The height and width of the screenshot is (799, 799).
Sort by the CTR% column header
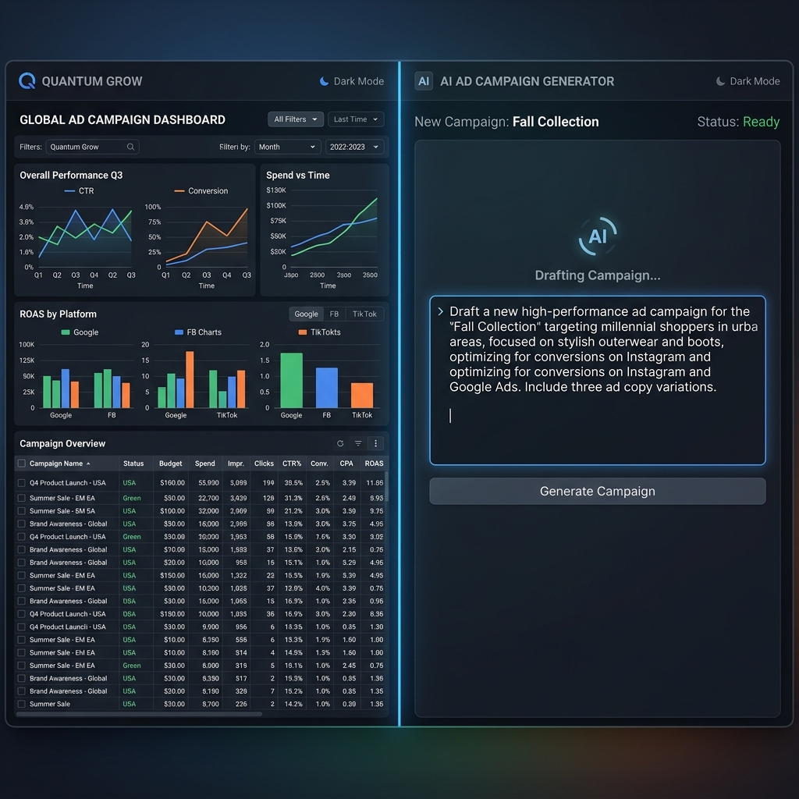[x=292, y=463]
